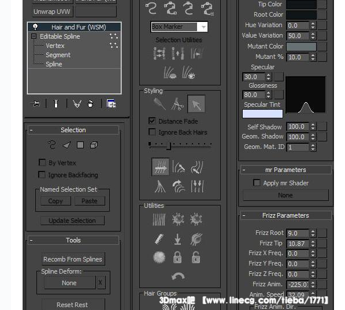This screenshot has height=310, width=345.
Task: Click the Show Hidden hair eye icon
Action: click(188, 73)
